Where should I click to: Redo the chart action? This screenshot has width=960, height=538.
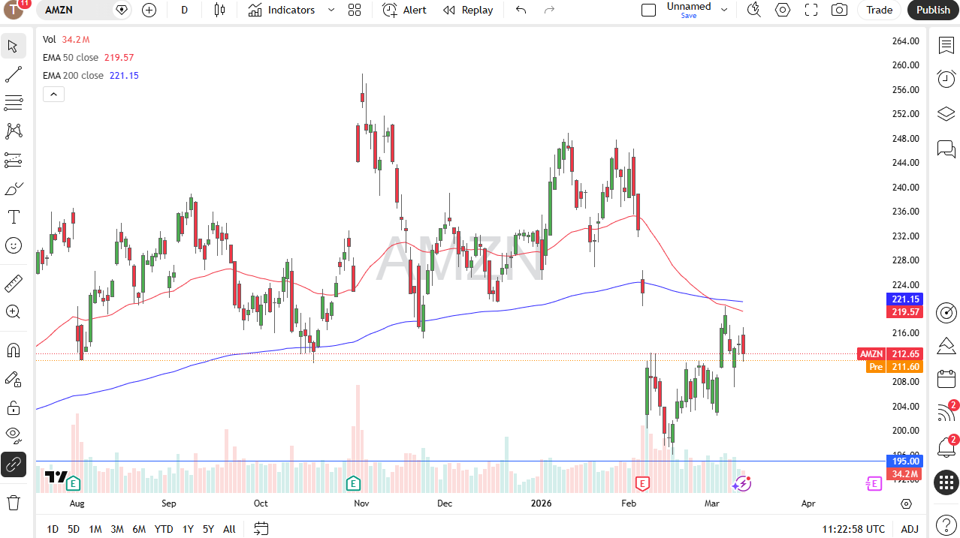pyautogui.click(x=549, y=10)
